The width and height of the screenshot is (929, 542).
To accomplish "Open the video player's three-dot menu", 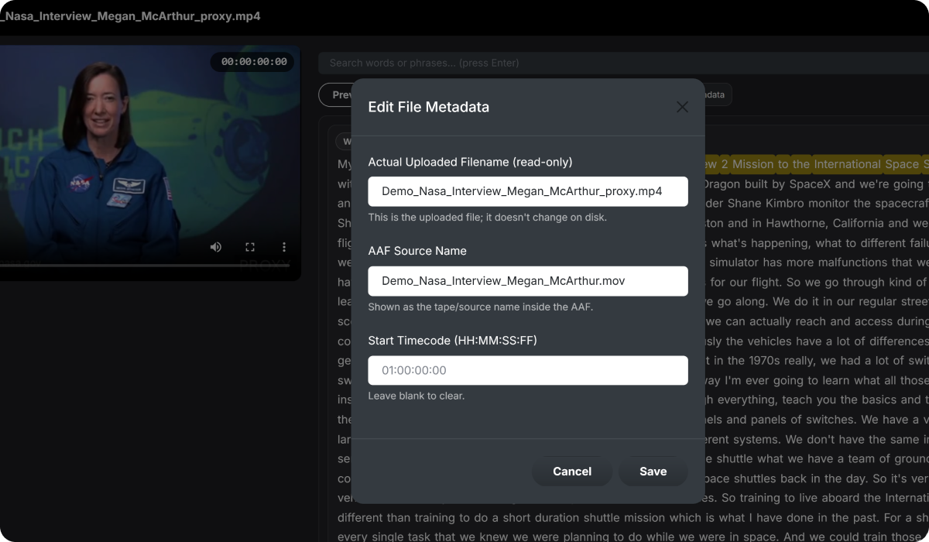I will pos(284,247).
